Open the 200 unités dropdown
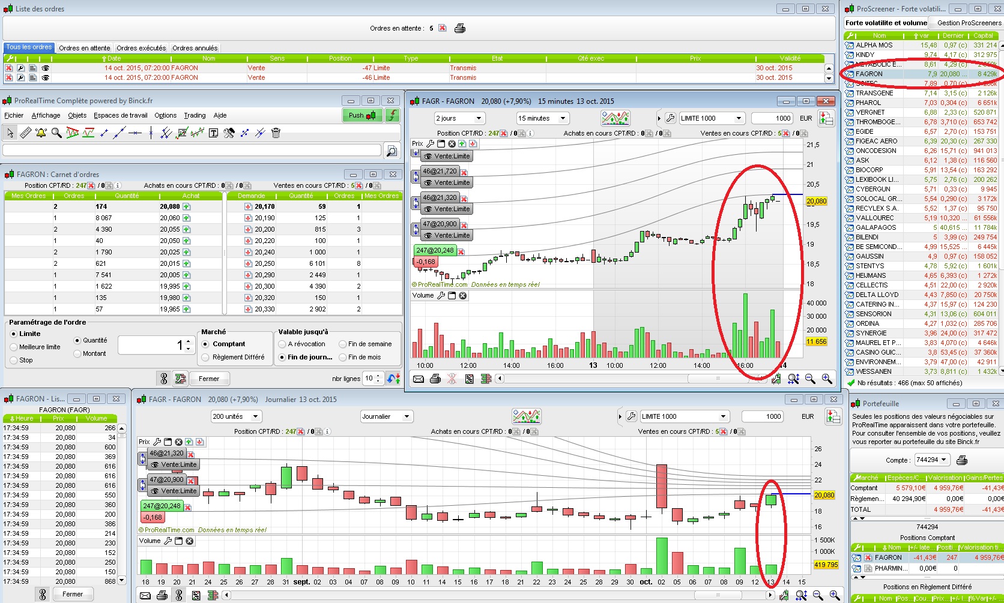This screenshot has width=1004, height=603. 236,416
